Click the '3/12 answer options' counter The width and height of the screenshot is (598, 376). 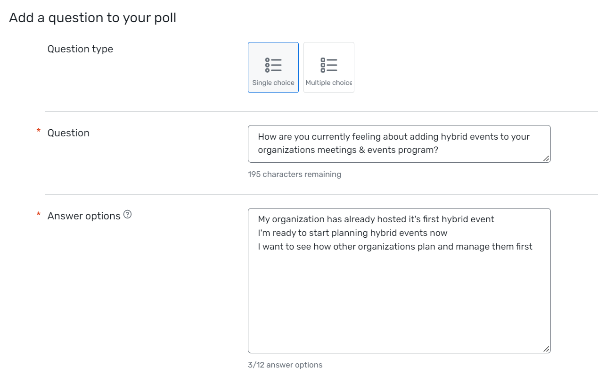pos(285,365)
